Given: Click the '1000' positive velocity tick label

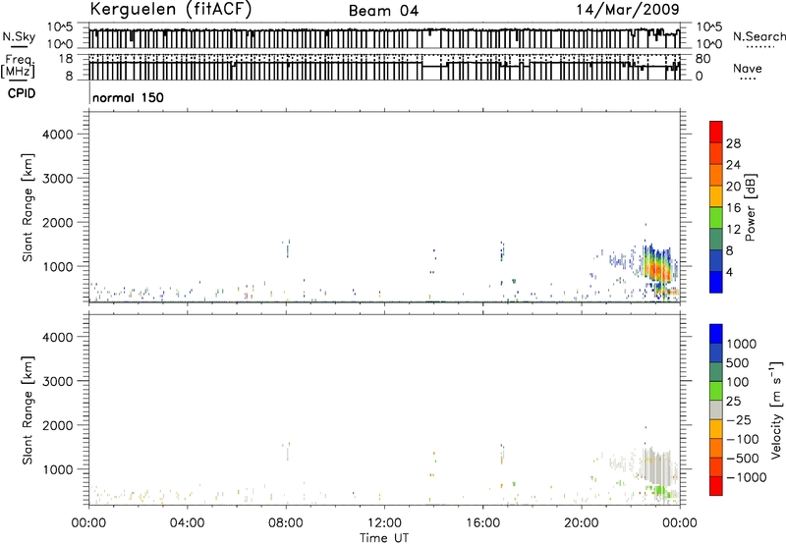Looking at the screenshot, I should click(742, 344).
